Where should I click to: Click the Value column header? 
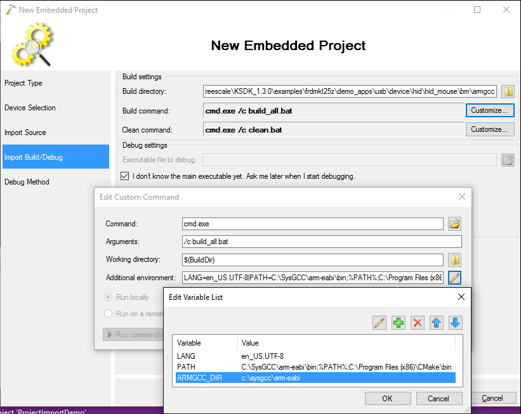coord(346,343)
